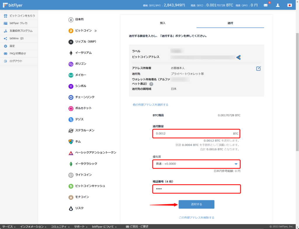Select the Bitcoin Cash icon
The width and height of the screenshot is (299, 229).
tap(71, 186)
